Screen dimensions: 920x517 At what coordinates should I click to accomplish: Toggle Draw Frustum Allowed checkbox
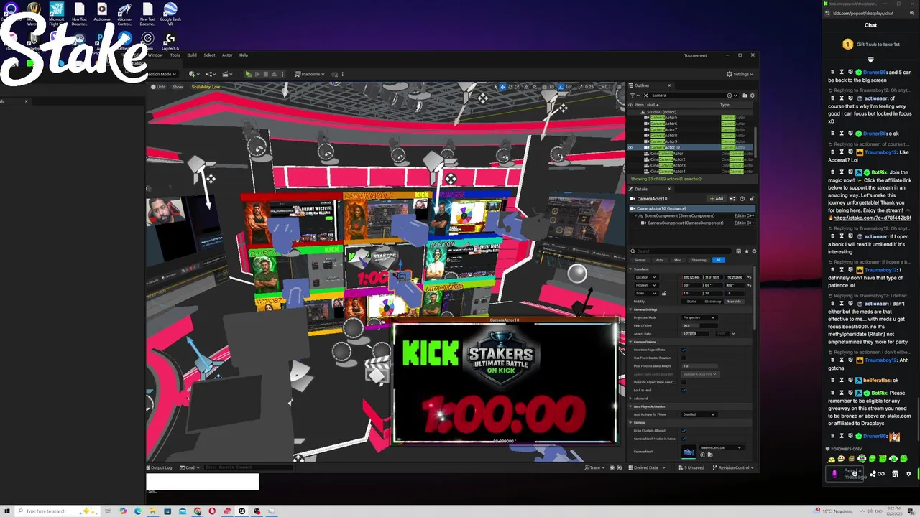tap(684, 431)
